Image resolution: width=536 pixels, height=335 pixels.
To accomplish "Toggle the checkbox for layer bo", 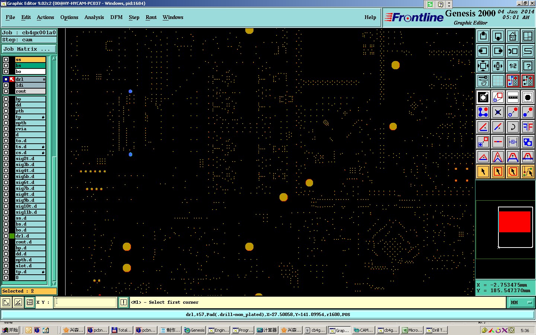I will (6, 71).
